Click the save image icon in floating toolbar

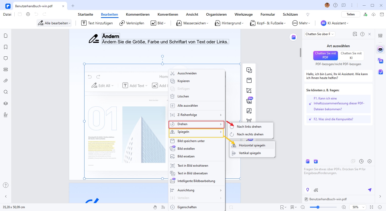coord(249,80)
